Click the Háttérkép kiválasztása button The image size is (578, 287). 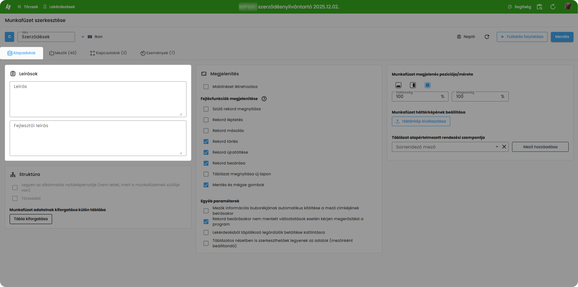pos(421,121)
